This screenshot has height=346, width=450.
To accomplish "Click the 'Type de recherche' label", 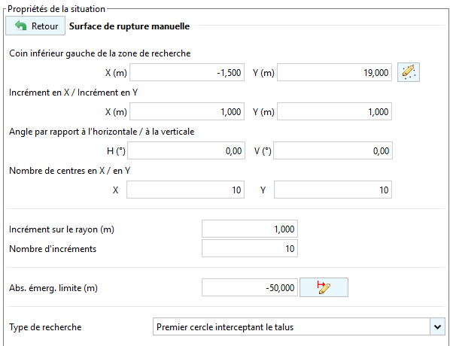I will coord(45,327).
